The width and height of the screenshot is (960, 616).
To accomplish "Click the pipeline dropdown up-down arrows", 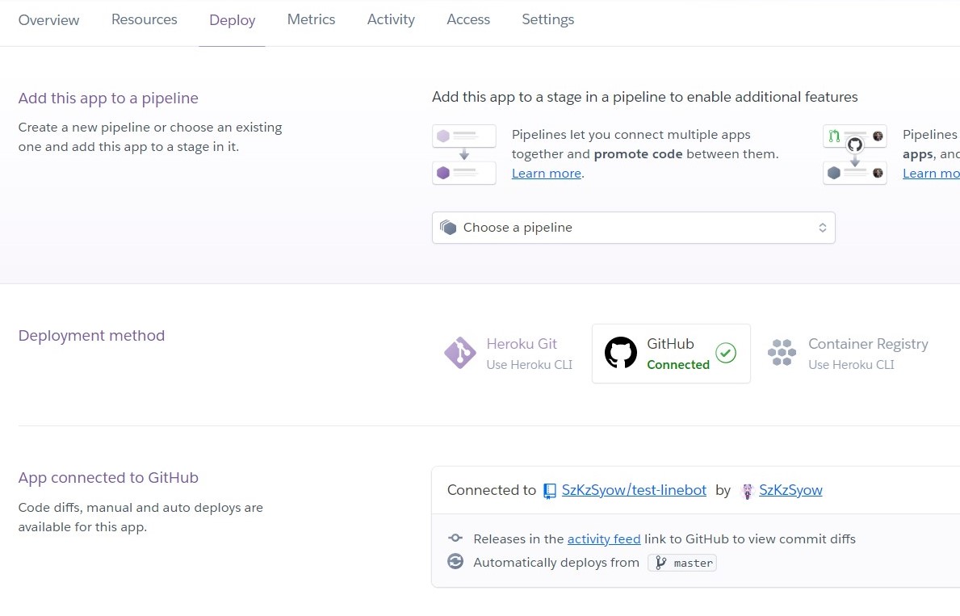I will pos(822,228).
